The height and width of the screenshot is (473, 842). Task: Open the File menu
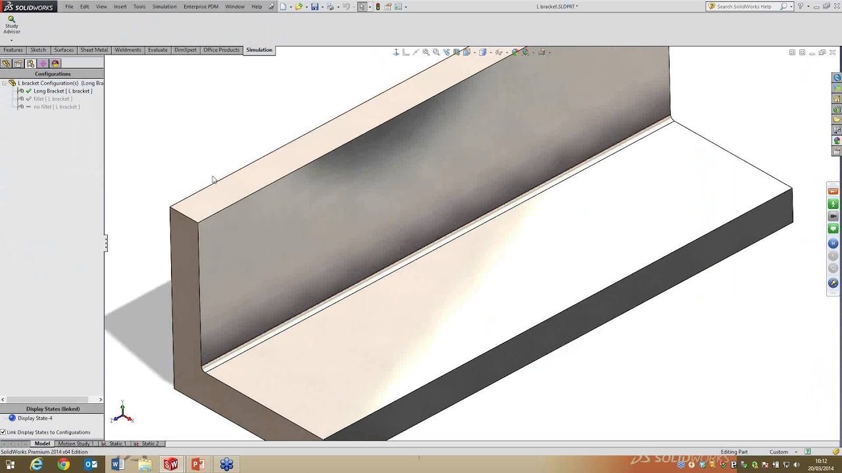pyautogui.click(x=69, y=7)
